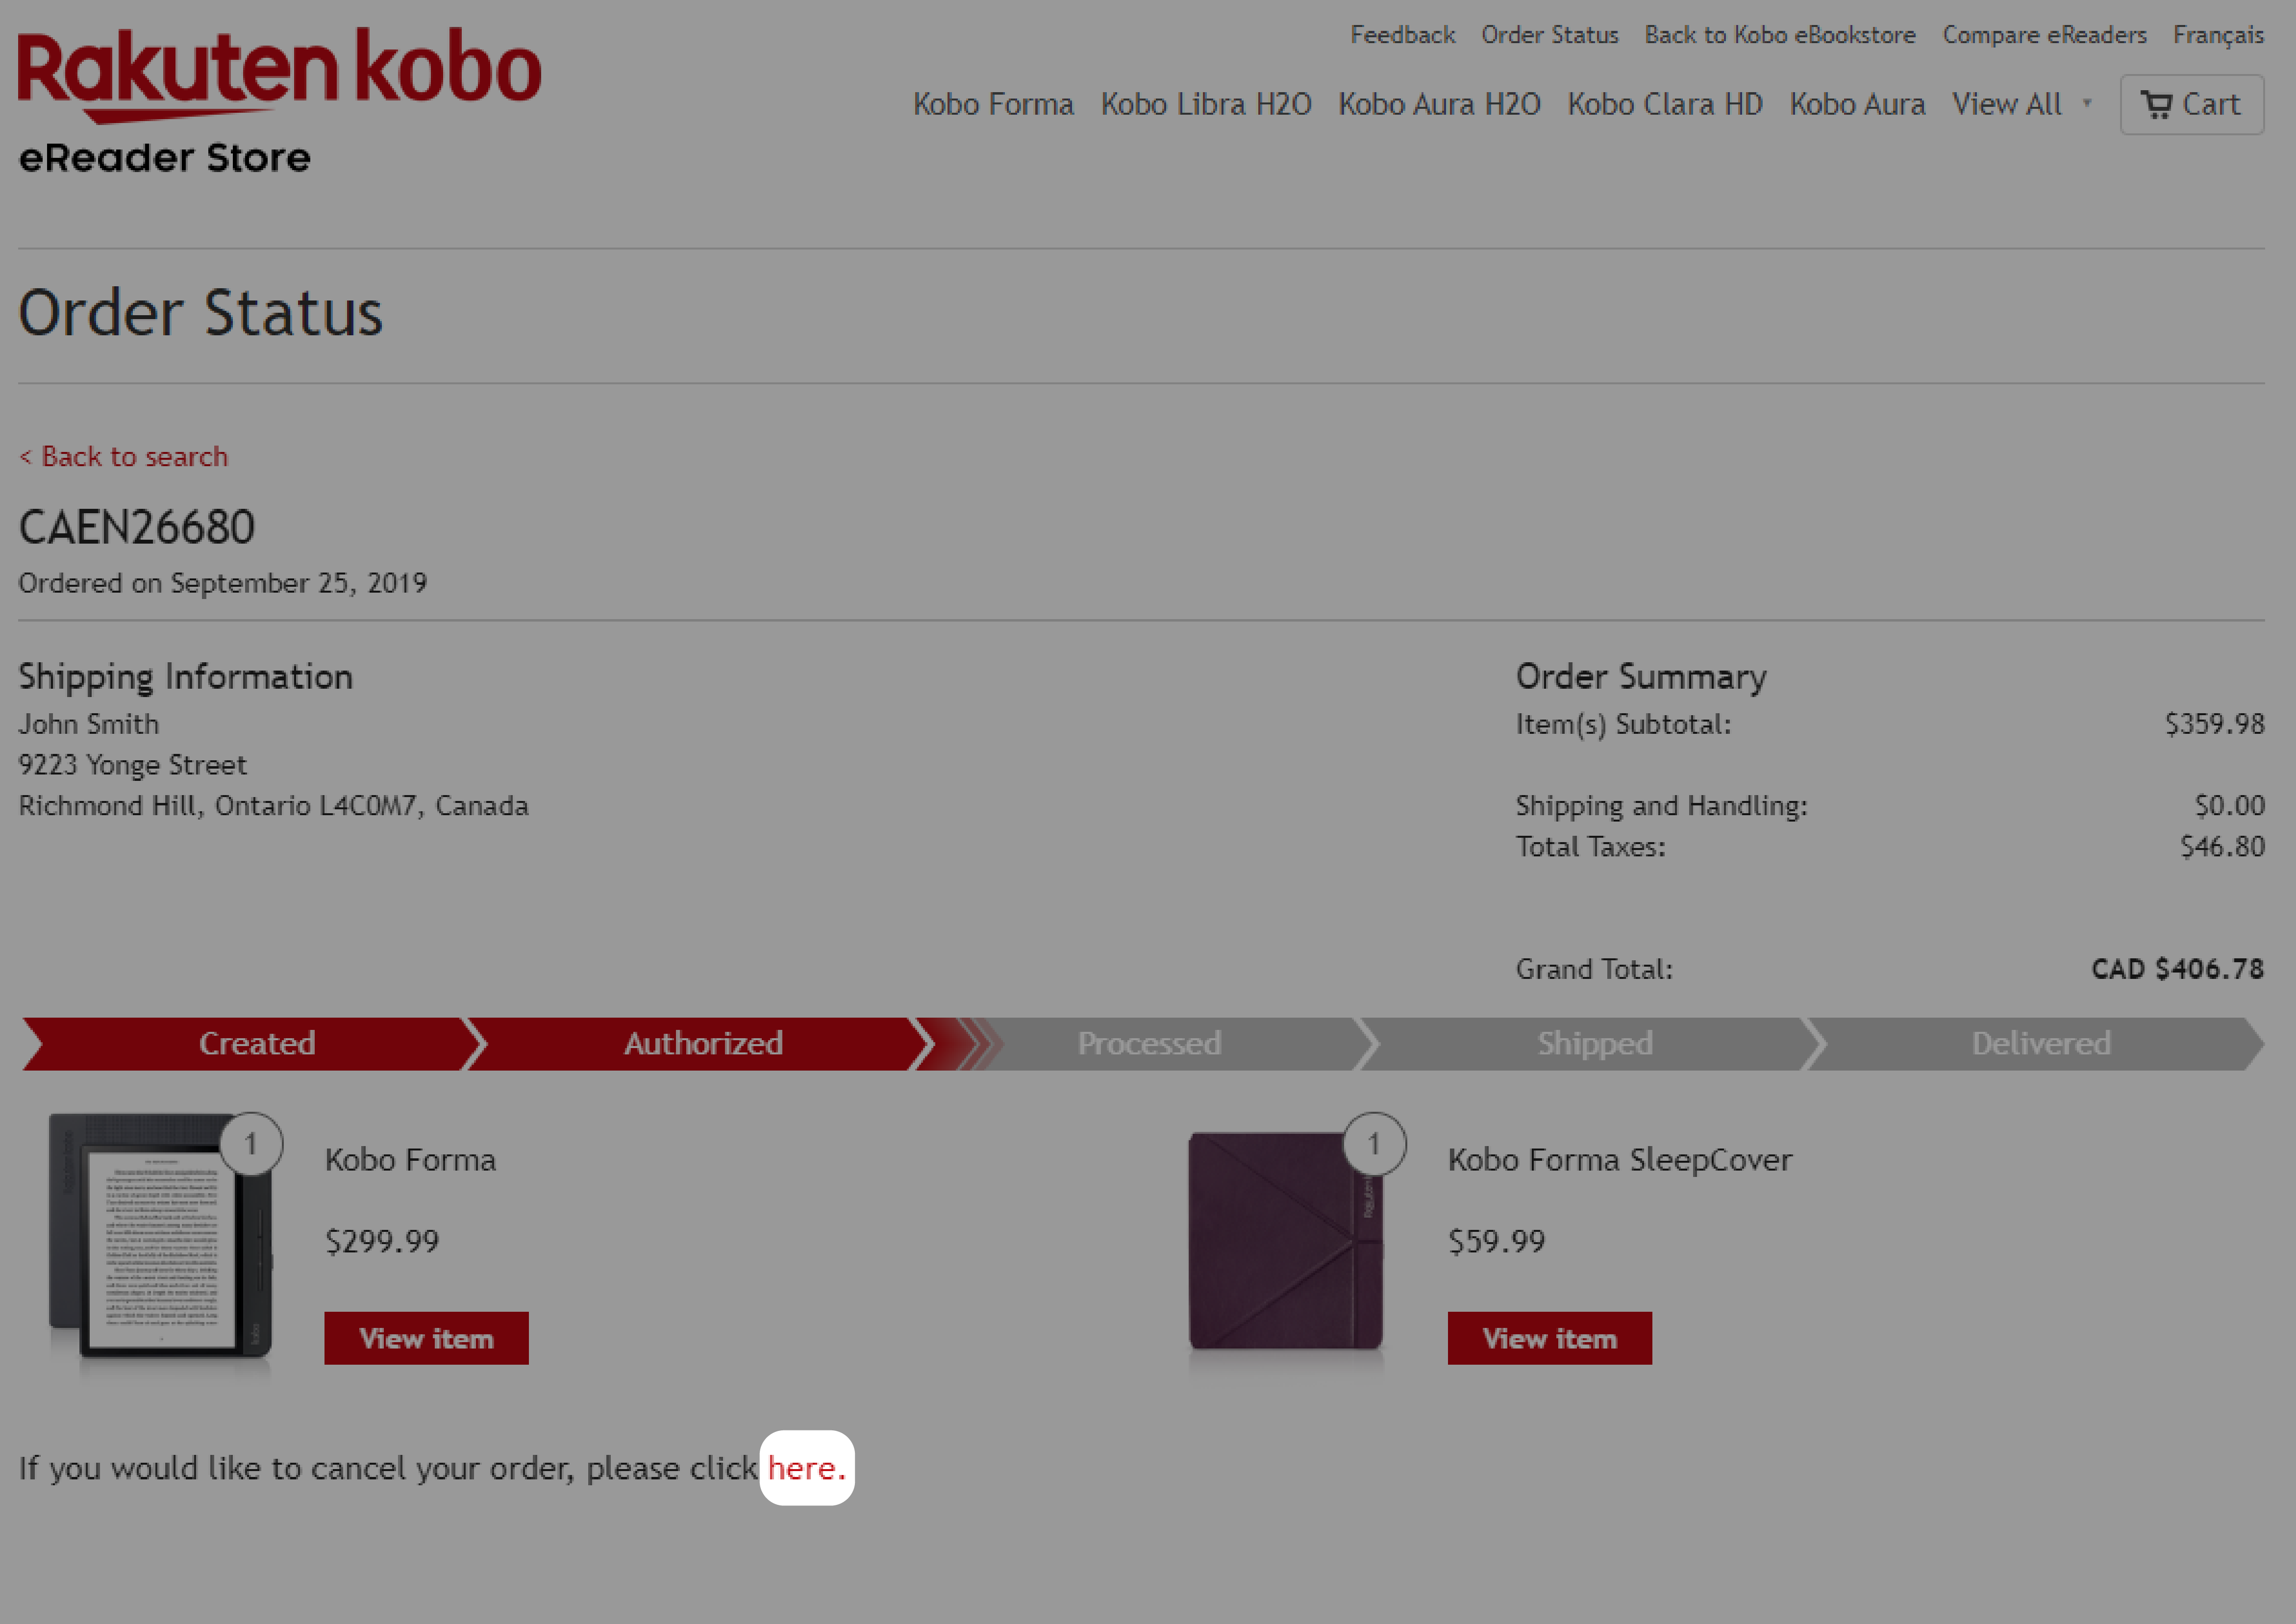Image resolution: width=2296 pixels, height=1624 pixels.
Task: Click the Back to search link
Action: coord(124,457)
